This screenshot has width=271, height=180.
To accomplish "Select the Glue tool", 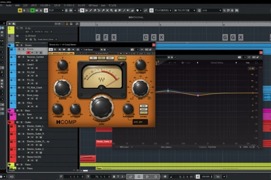I will click(103, 10).
